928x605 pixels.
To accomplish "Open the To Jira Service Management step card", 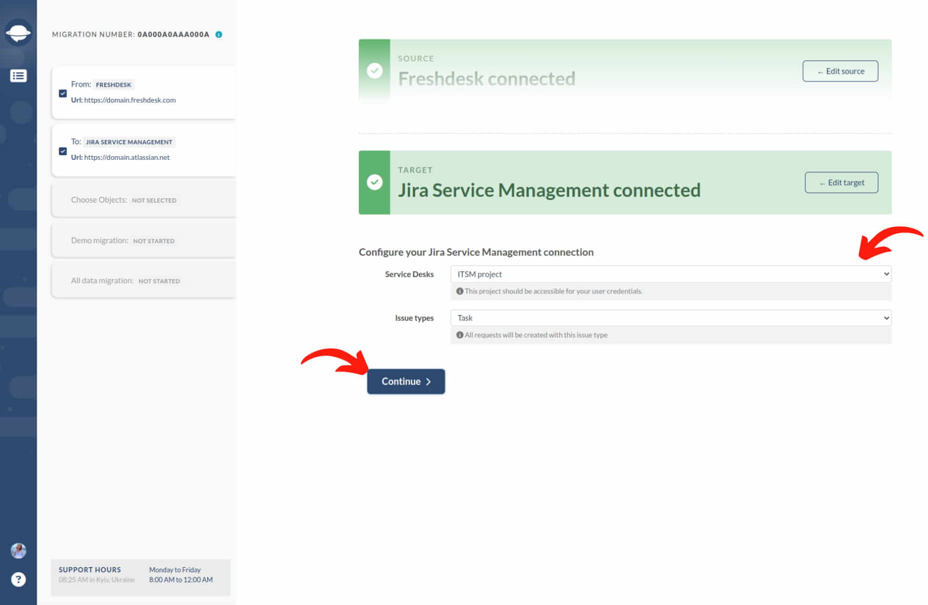I will click(x=144, y=149).
